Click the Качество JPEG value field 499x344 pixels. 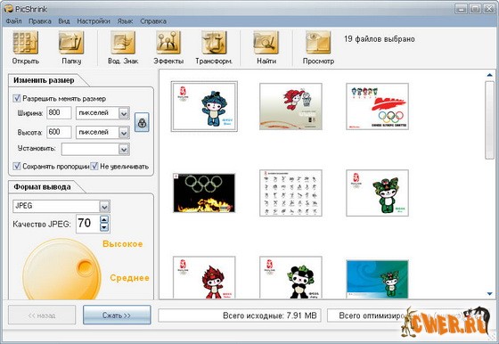[88, 224]
